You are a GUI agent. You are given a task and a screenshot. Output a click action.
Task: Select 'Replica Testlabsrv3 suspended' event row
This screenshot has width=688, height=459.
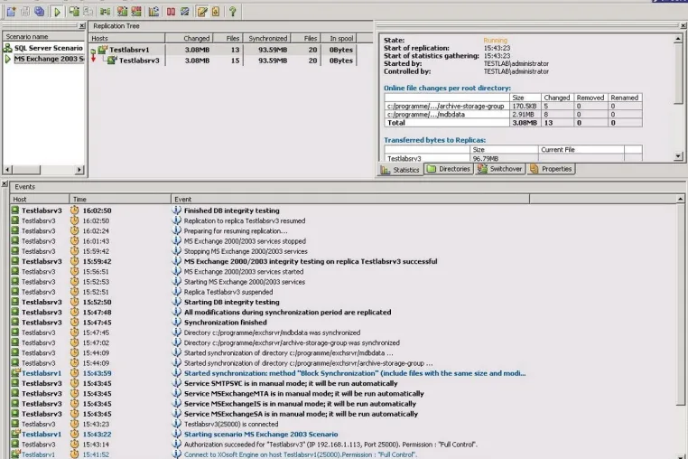228,292
